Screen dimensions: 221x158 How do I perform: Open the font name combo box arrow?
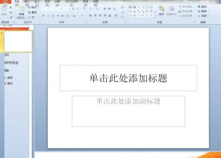click(60, 9)
